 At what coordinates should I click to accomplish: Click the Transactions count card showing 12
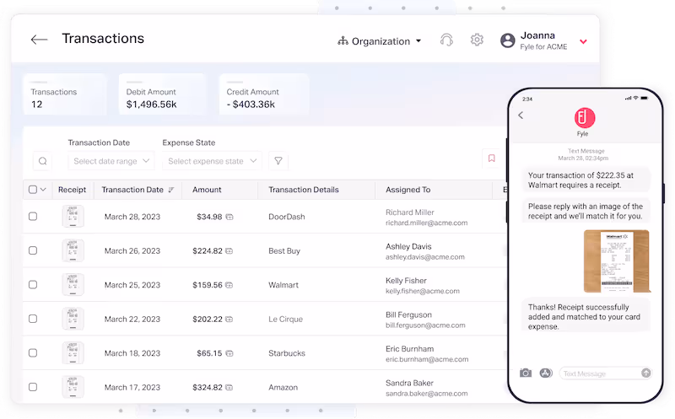[x=64, y=94]
